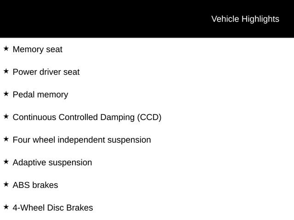Select the star next to Power driver seat
This screenshot has height=220, width=294.
click(6, 71)
